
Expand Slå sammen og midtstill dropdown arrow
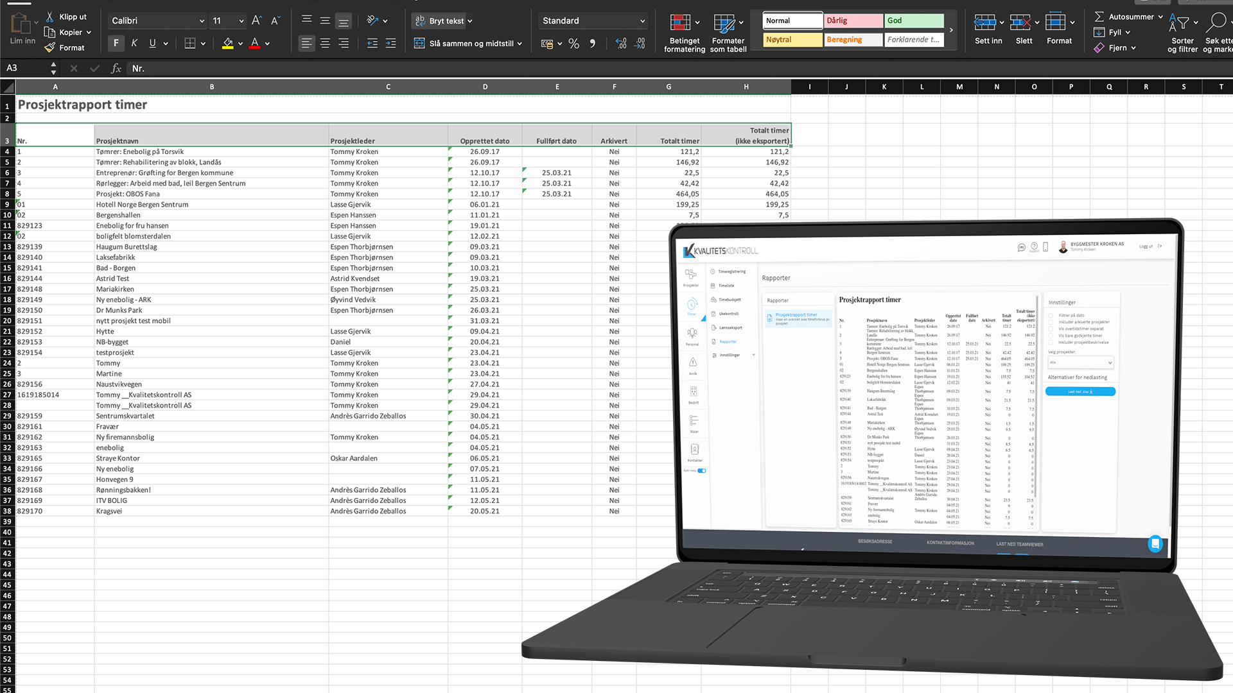click(x=520, y=44)
